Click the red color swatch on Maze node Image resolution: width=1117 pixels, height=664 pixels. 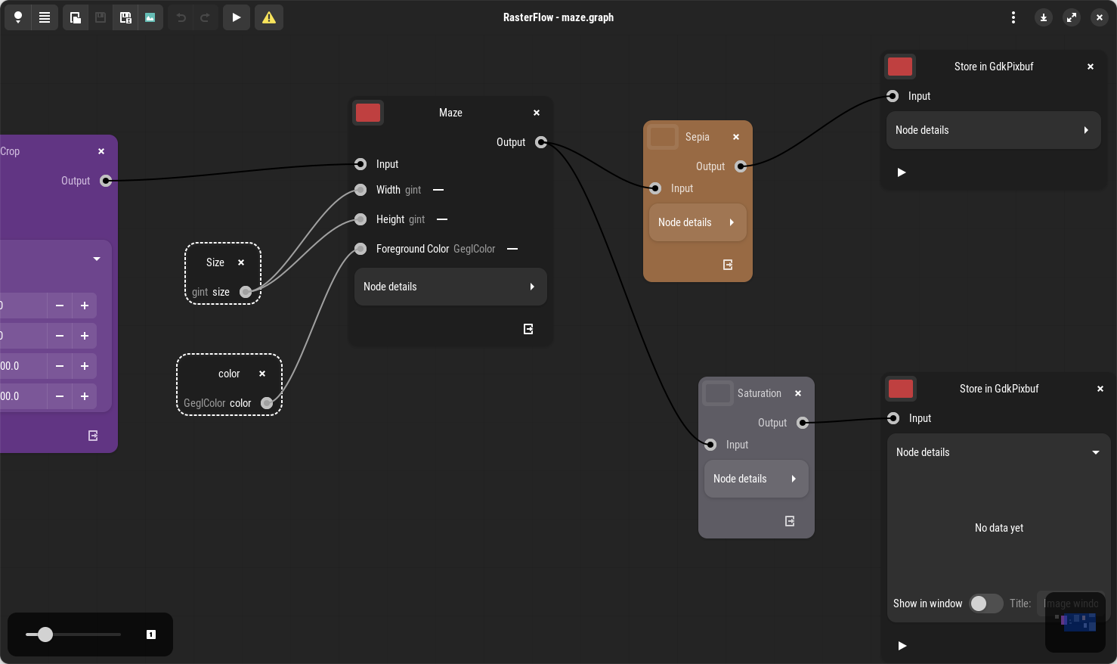pos(368,113)
